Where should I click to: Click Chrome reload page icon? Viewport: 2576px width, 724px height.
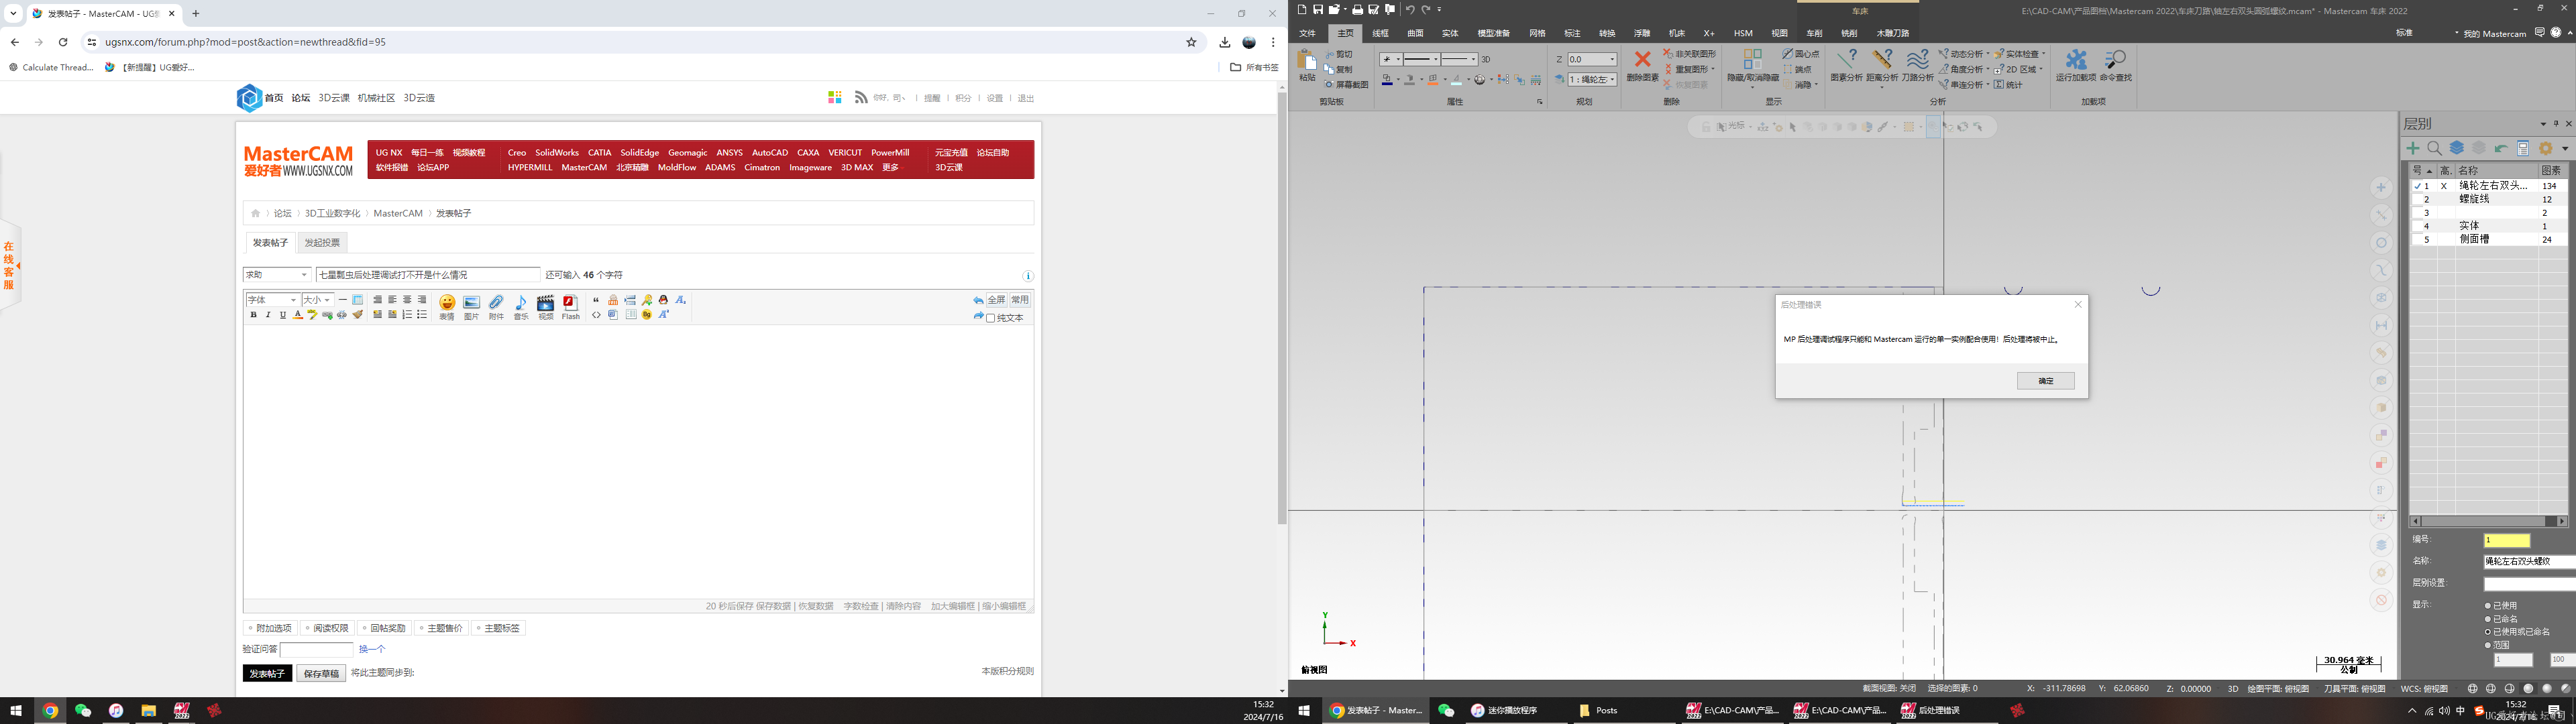coord(63,42)
